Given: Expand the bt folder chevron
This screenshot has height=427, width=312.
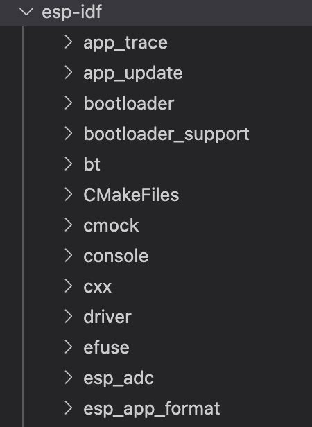Looking at the screenshot, I should coord(69,164).
